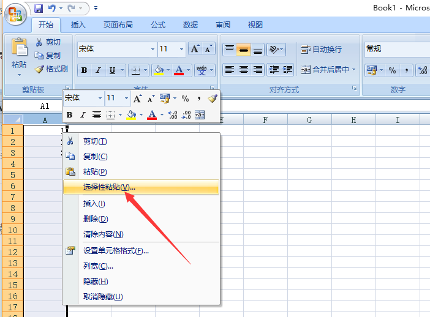Apply borders using ribbon border icon
Screen dimensions: 430x317
[136, 70]
